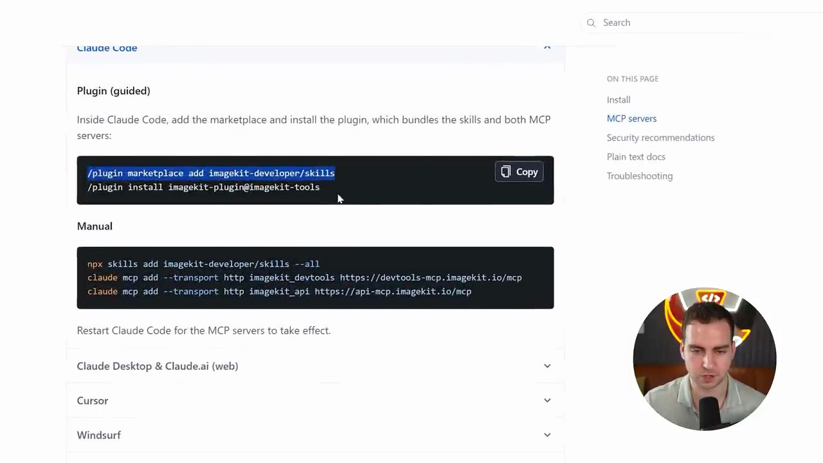Click the chevron beside Windsurf
This screenshot has height=463, width=823.
click(547, 435)
